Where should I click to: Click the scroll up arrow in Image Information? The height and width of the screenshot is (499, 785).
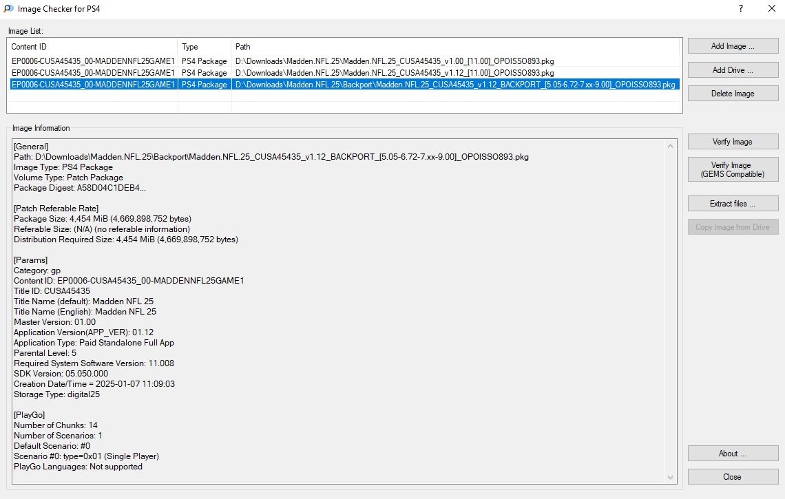(671, 146)
